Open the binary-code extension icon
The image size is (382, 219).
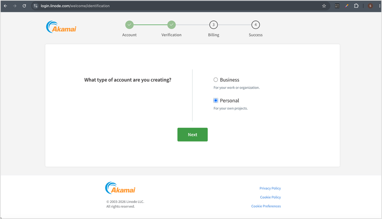tap(337, 6)
